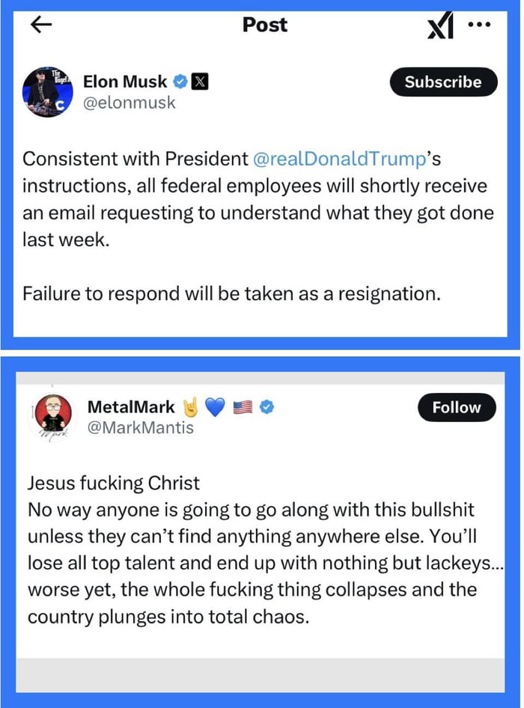Viewport: 524px width, 708px height.
Task: Subscribe to Elon Musk's account
Action: pyautogui.click(x=443, y=82)
